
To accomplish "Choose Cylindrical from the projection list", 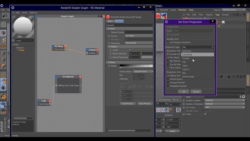I will click(198, 55).
